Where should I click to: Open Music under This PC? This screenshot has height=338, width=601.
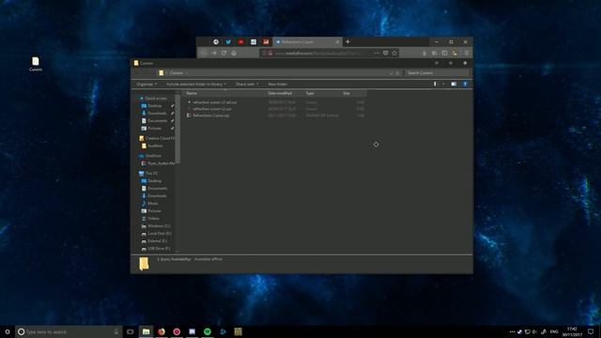[149, 204]
